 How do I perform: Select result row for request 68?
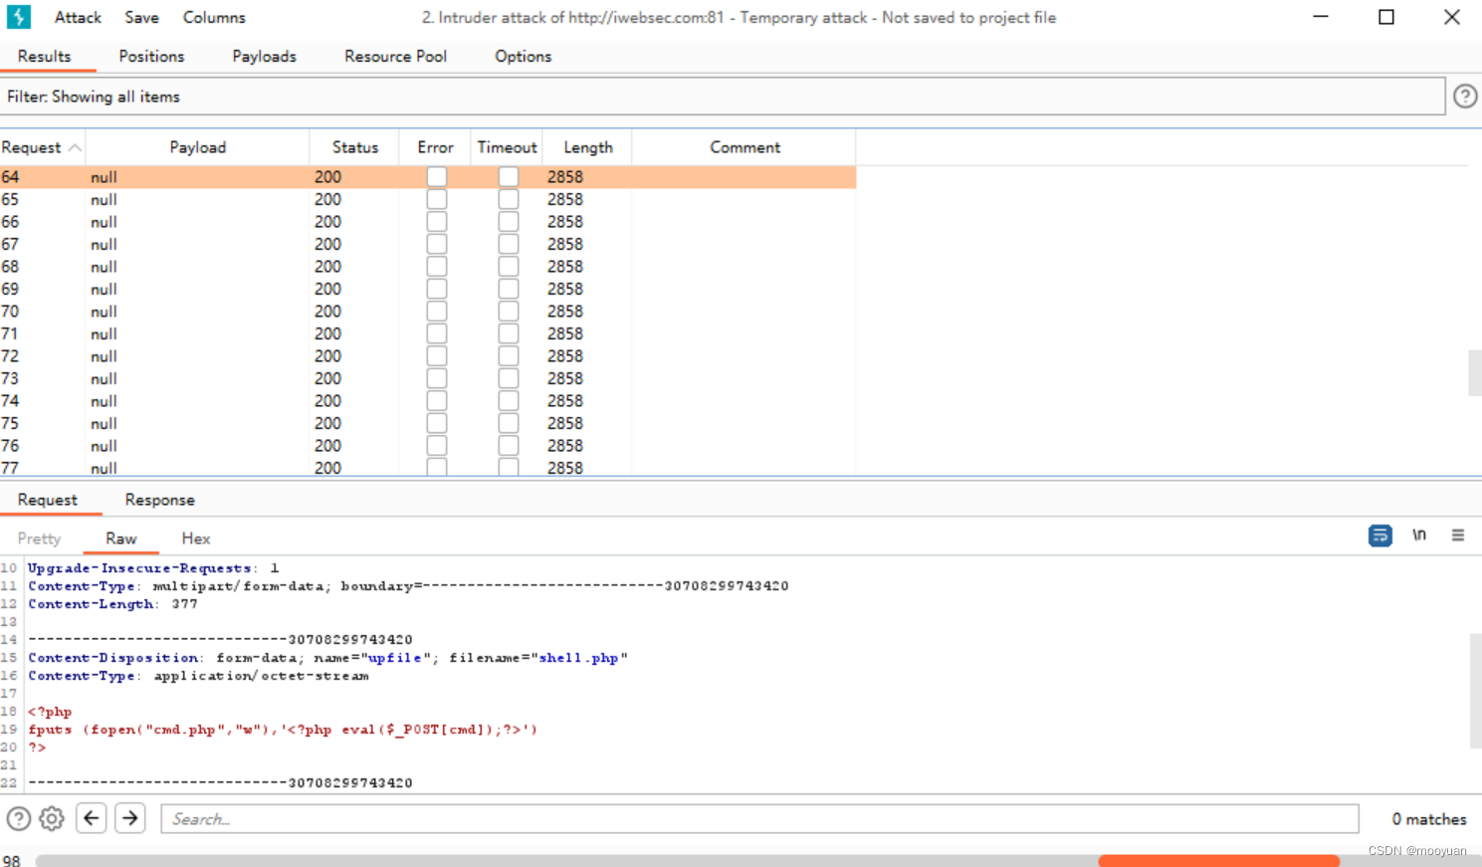pyautogui.click(x=428, y=266)
